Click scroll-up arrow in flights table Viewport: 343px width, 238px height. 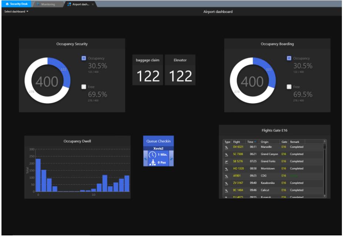[x=325, y=141]
